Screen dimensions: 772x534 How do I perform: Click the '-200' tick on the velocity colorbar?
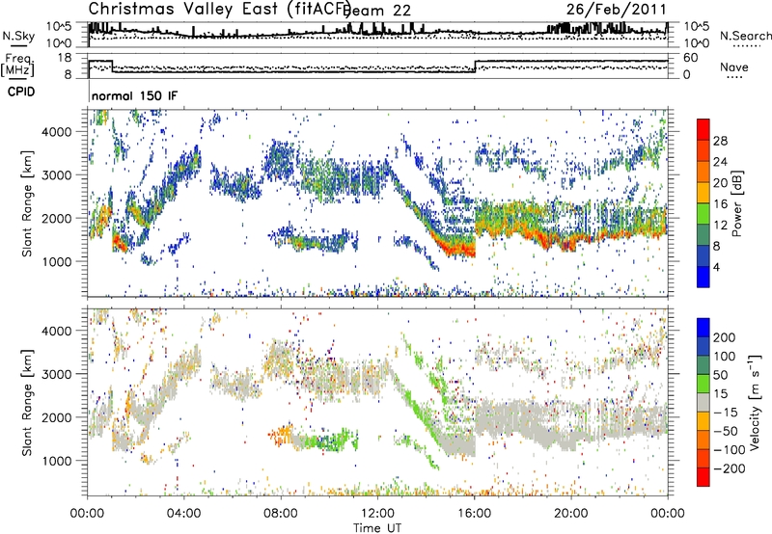(x=730, y=468)
